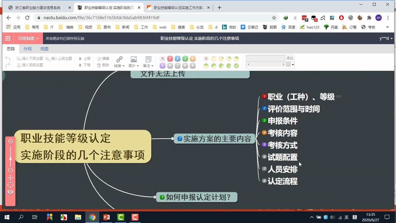396x223 pixels.
Task: Open 百度脑图 dropdown menu
Action: pyautogui.click(x=28, y=38)
